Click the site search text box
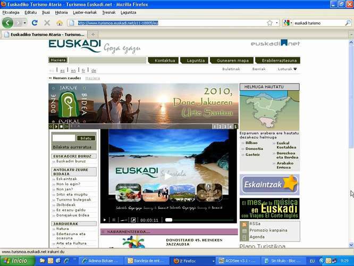This screenshot has width=354, height=266. [x=64, y=138]
